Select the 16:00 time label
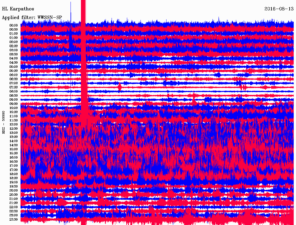This screenshot has height=225, width=296. (14, 157)
